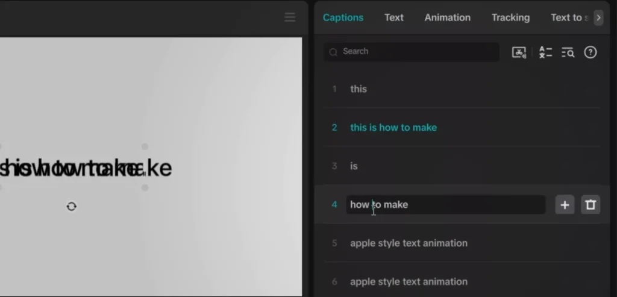Click the top-right corner handle of text box
This screenshot has width=617, height=297.
145,146
